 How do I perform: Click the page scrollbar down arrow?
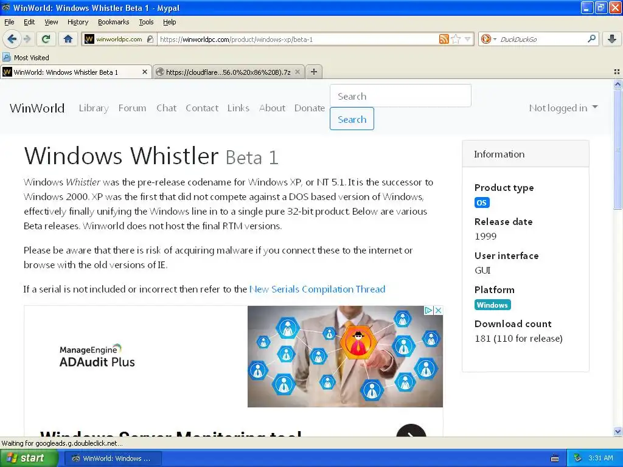point(618,432)
